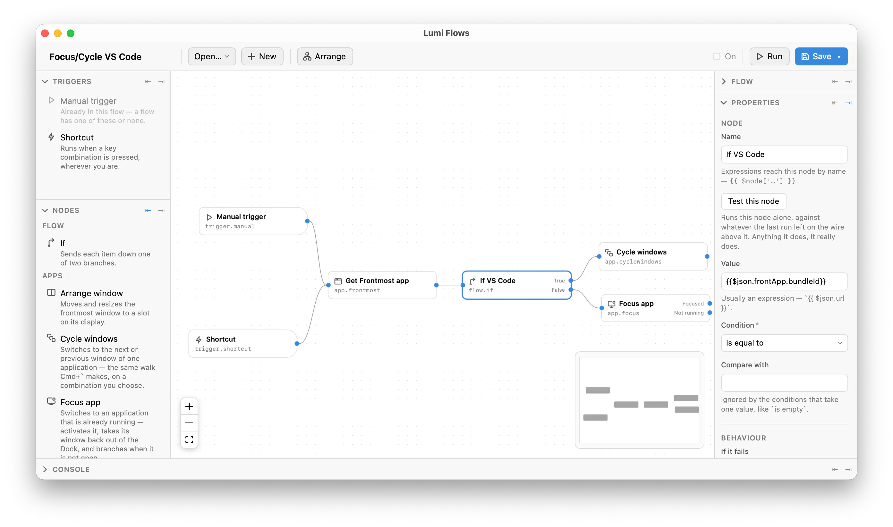Click the window icon on the Get Frontmost app node

coord(338,281)
